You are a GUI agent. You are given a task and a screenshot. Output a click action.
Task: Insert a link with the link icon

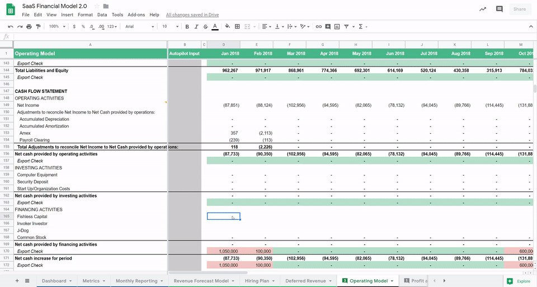pos(319,26)
